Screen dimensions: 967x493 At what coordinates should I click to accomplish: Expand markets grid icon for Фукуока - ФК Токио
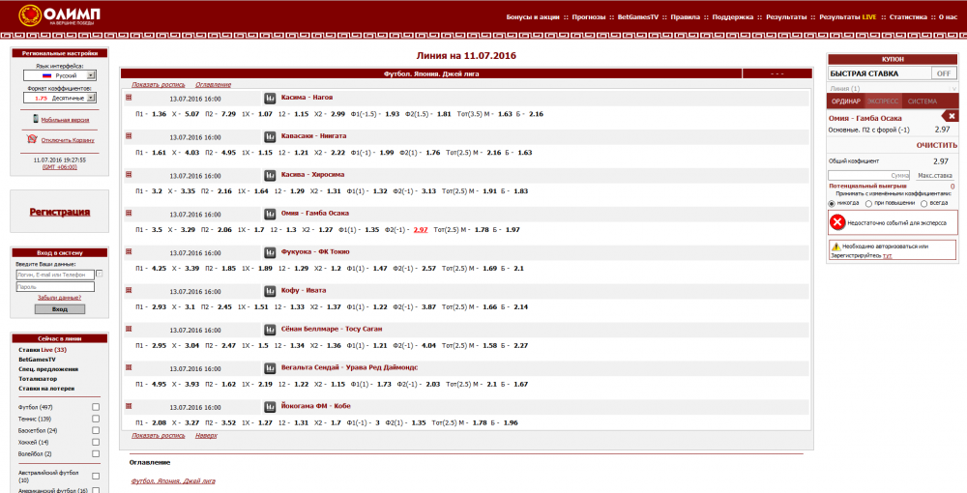[x=129, y=251]
